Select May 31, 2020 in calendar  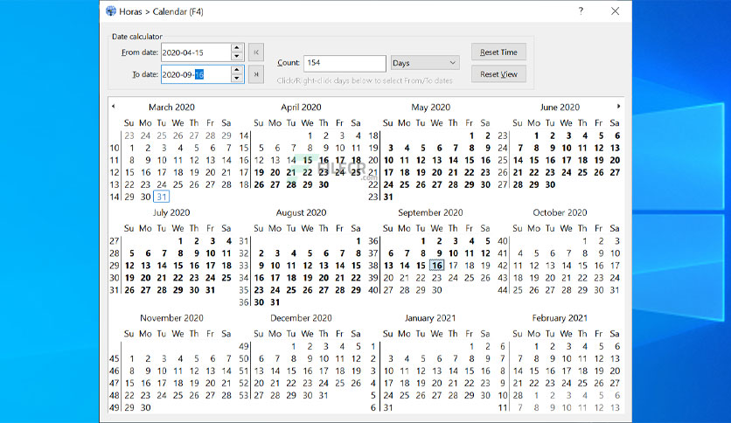click(x=388, y=197)
